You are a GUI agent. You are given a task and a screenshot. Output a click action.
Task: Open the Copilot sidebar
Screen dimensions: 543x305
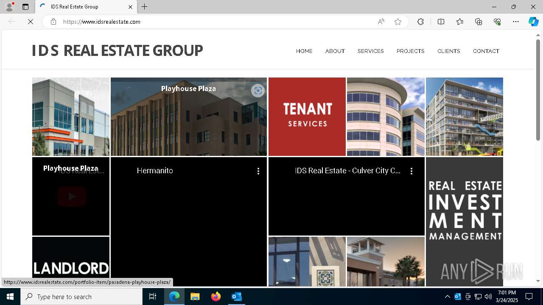coord(533,22)
